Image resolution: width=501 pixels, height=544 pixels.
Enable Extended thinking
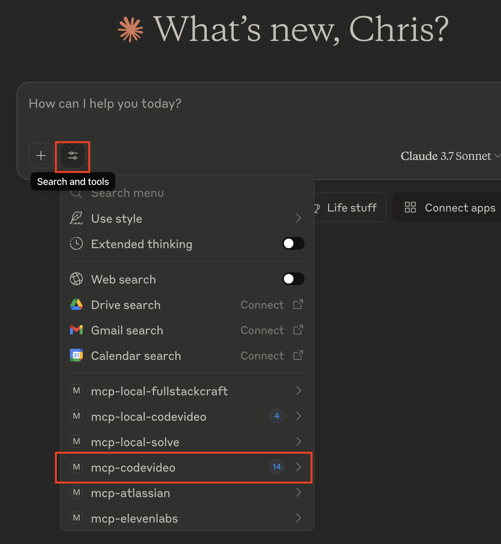(x=293, y=243)
